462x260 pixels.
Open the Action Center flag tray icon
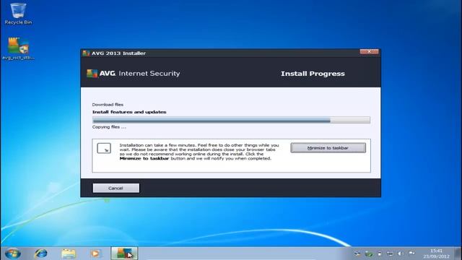coord(411,253)
